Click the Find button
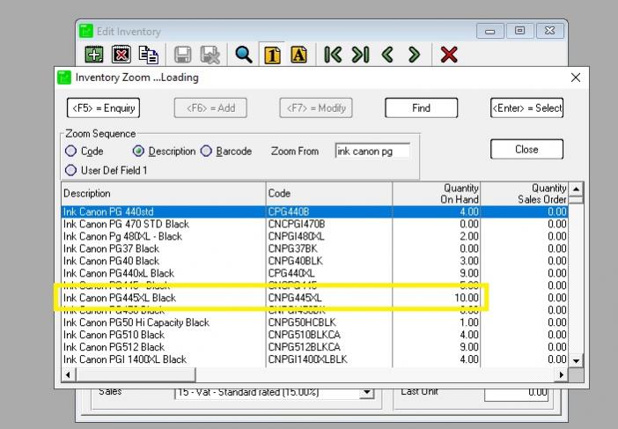Viewport: 618px width, 429px height. (421, 108)
